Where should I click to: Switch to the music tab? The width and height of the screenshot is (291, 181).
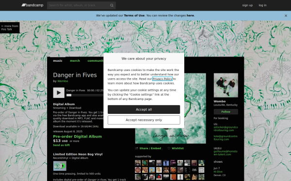(x=58, y=61)
